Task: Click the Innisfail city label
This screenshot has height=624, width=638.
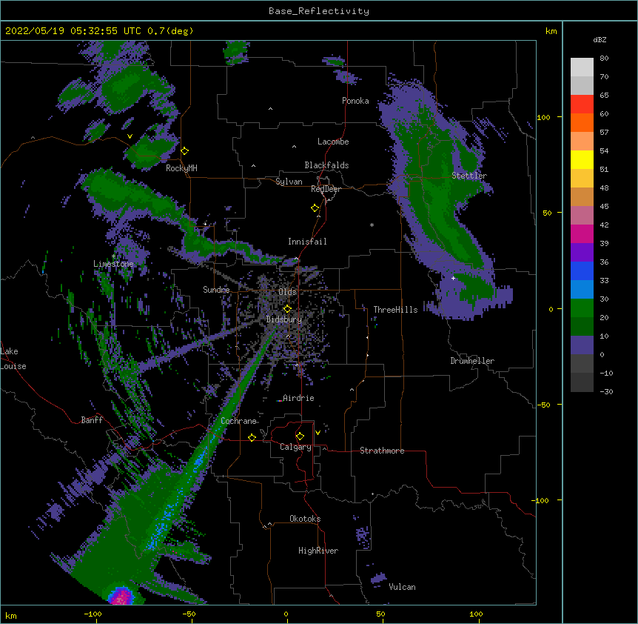Action: [307, 242]
